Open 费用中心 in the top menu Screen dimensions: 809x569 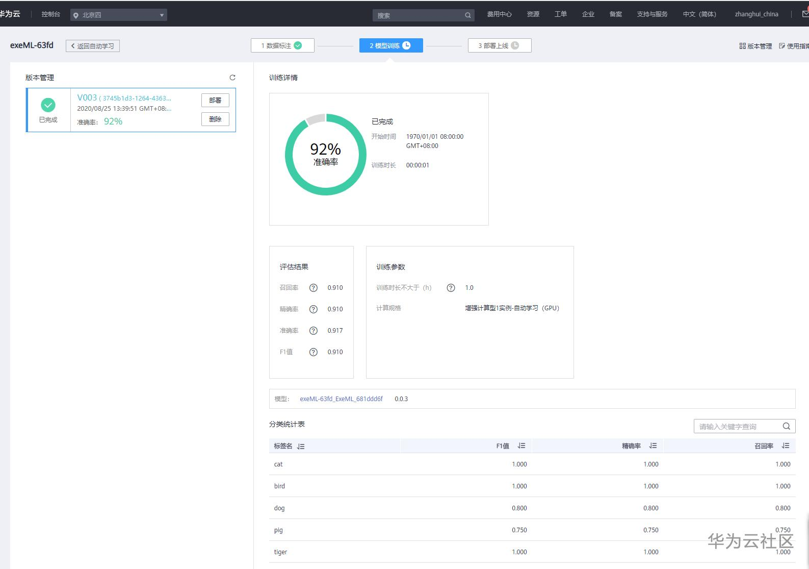tap(499, 14)
